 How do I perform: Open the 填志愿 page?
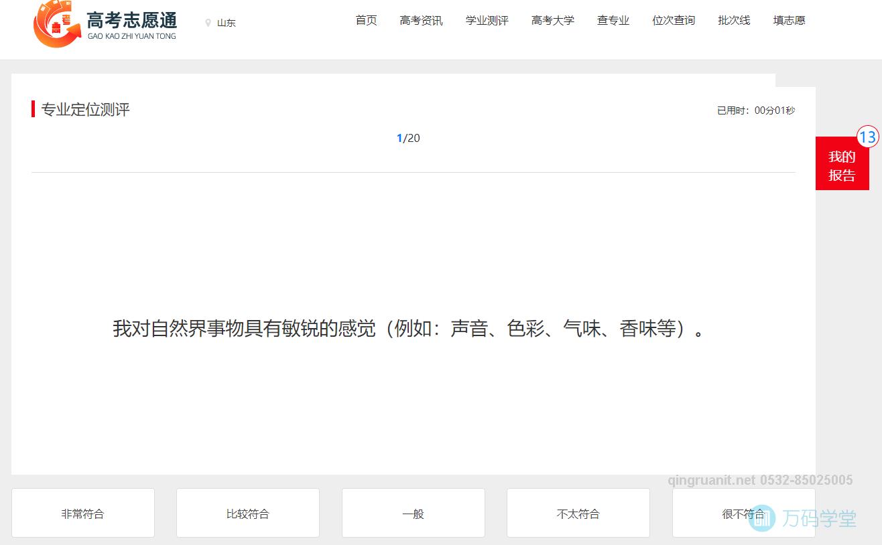click(788, 20)
